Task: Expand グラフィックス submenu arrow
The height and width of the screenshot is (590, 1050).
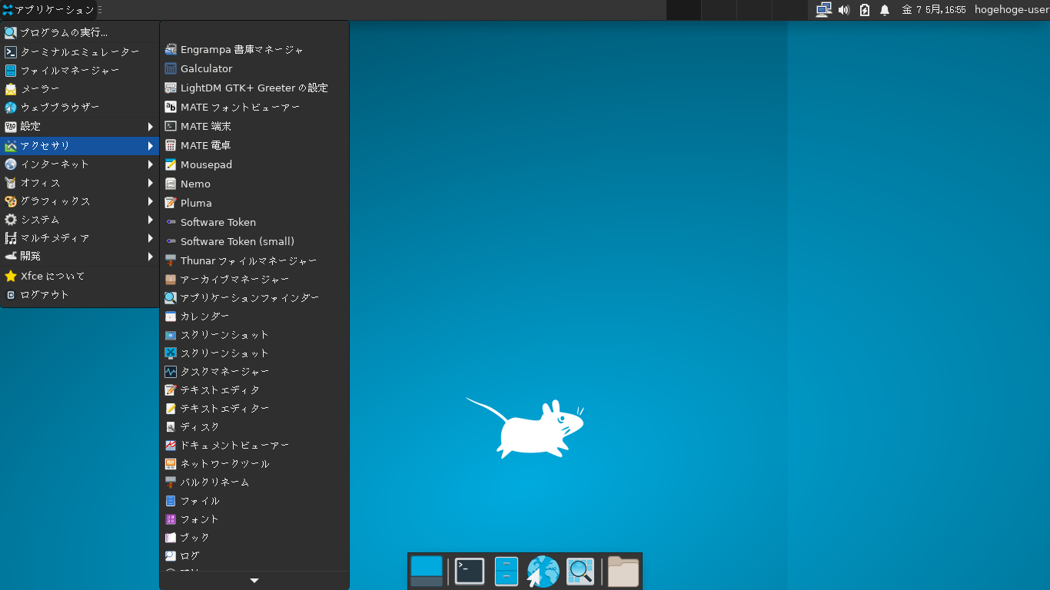Action: tap(151, 201)
